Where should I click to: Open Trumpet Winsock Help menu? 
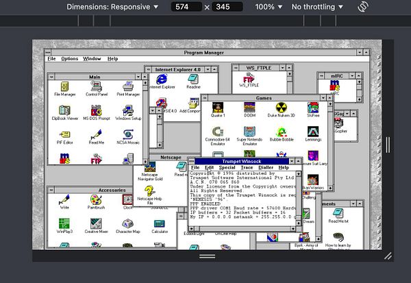pos(284,167)
